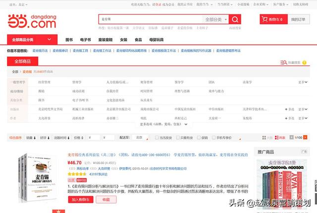Click the bulk search (批量搜索) list-magnifier icon
317x213 pixels.
coord(283,63)
